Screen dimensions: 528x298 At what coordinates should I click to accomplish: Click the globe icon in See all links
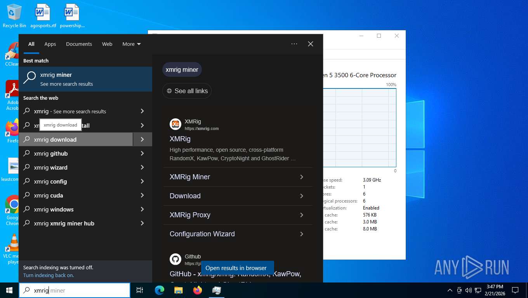[x=169, y=91]
